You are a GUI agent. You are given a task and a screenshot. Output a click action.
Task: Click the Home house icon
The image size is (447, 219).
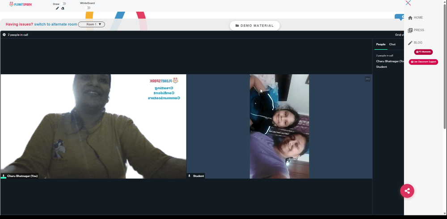click(x=410, y=18)
